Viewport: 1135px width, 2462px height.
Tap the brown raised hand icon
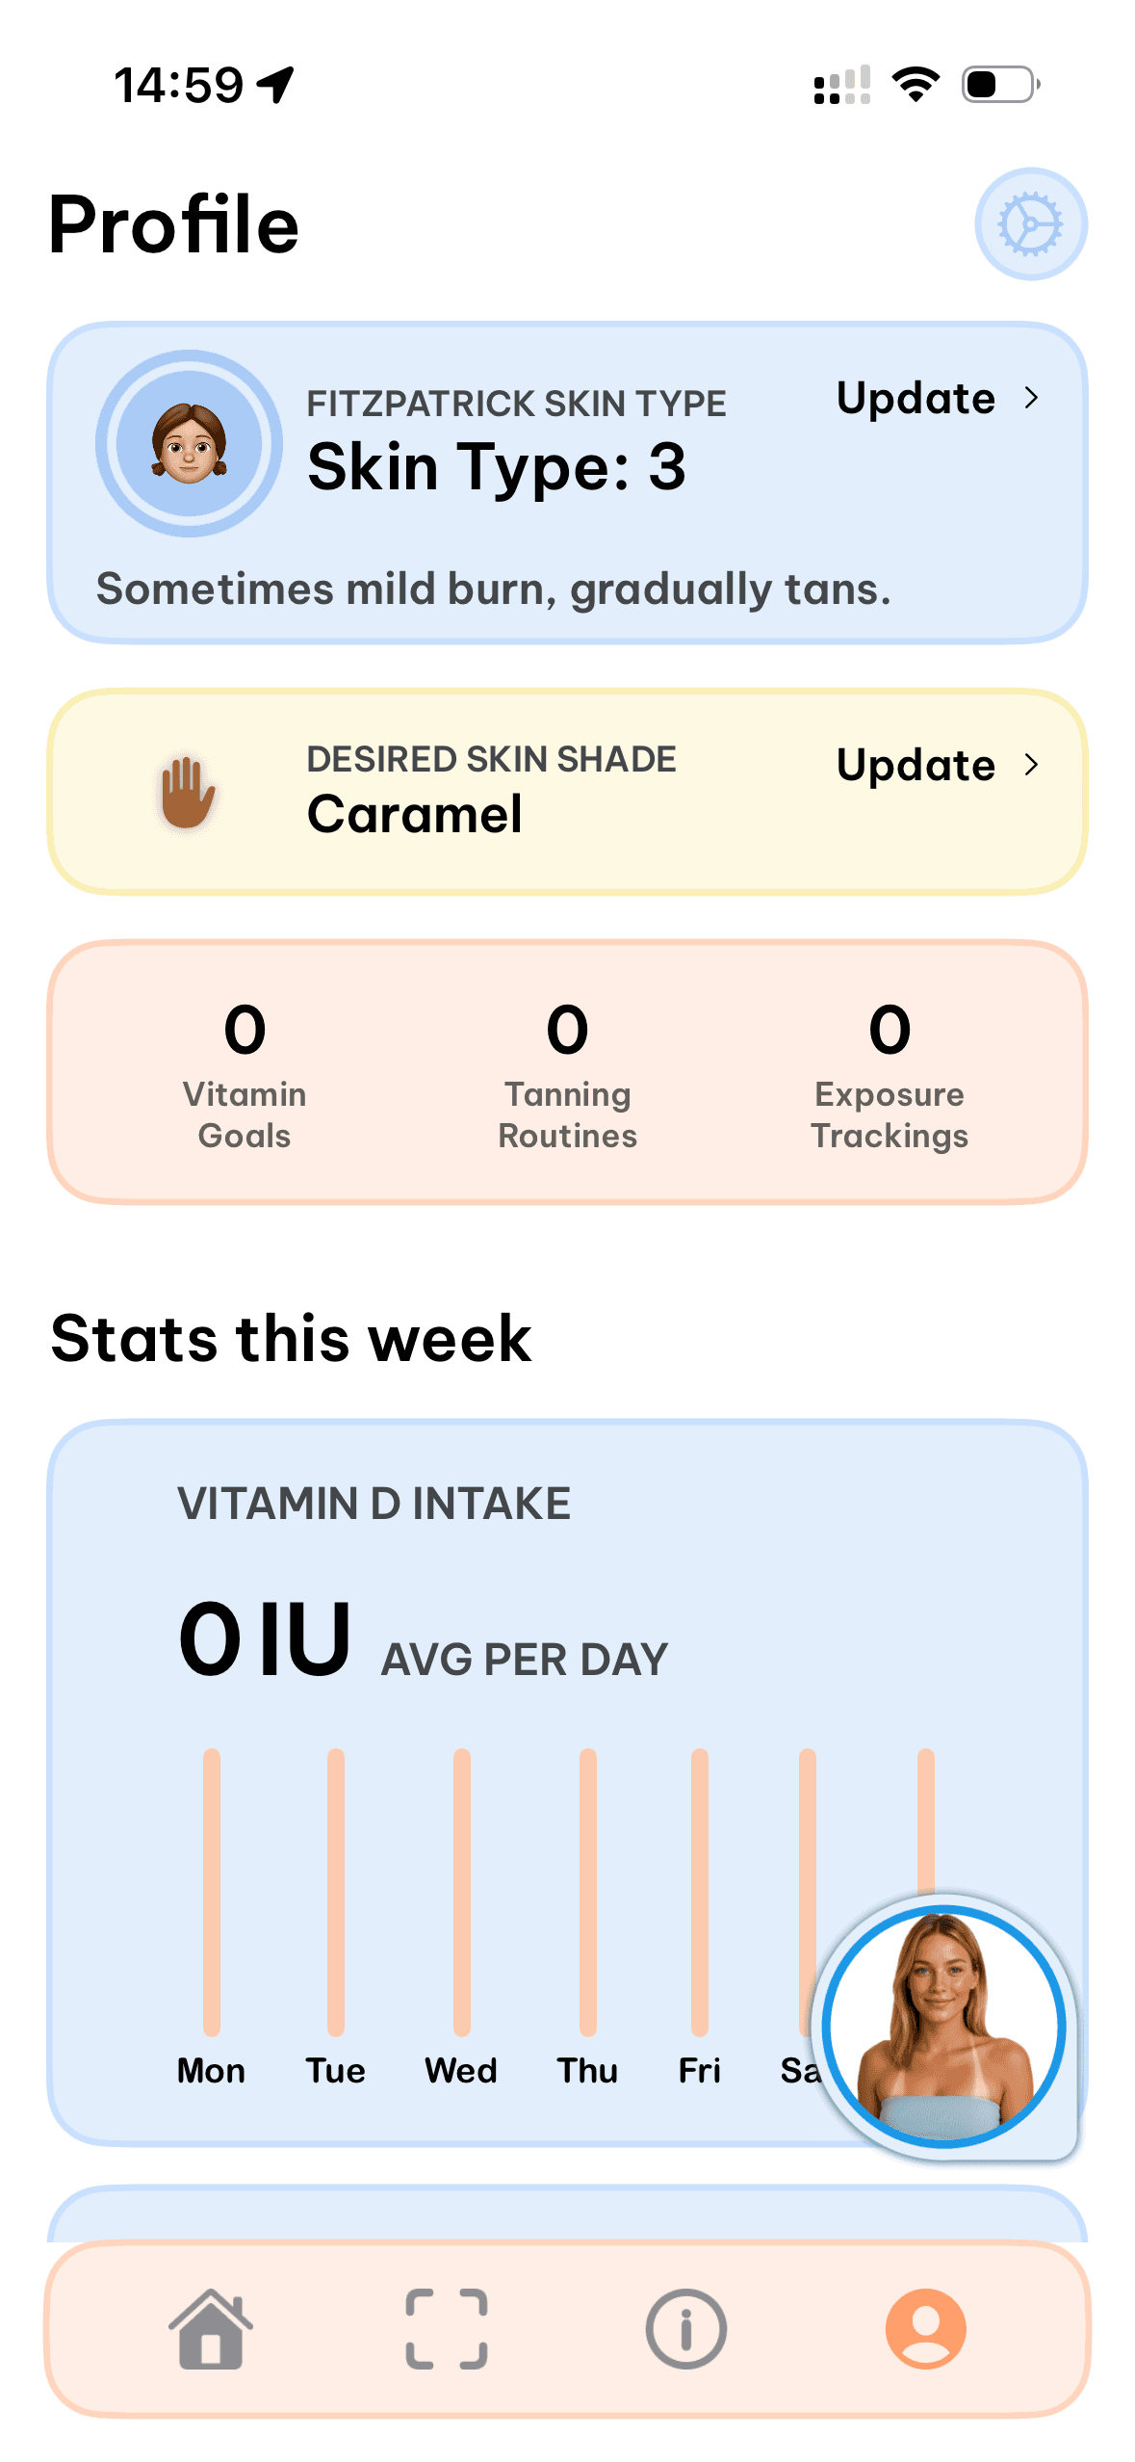pos(188,792)
